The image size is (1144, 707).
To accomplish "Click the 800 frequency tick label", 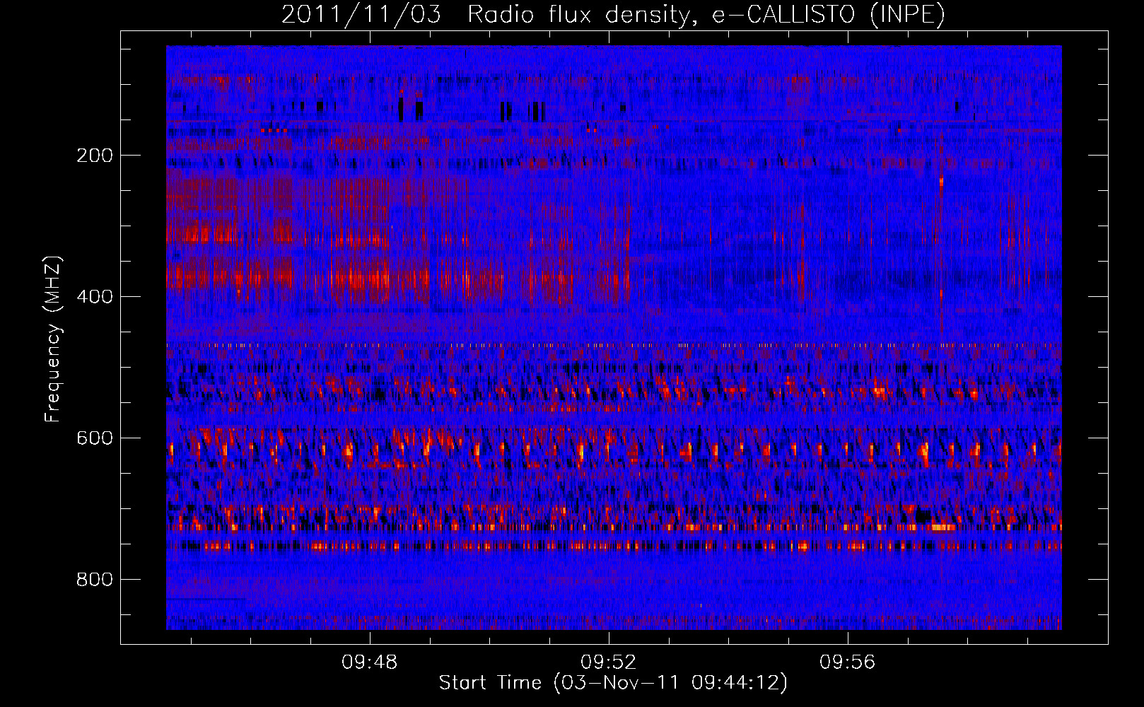I will click(x=95, y=580).
